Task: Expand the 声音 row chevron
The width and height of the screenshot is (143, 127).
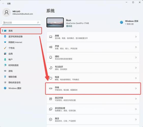Action: 136,47
